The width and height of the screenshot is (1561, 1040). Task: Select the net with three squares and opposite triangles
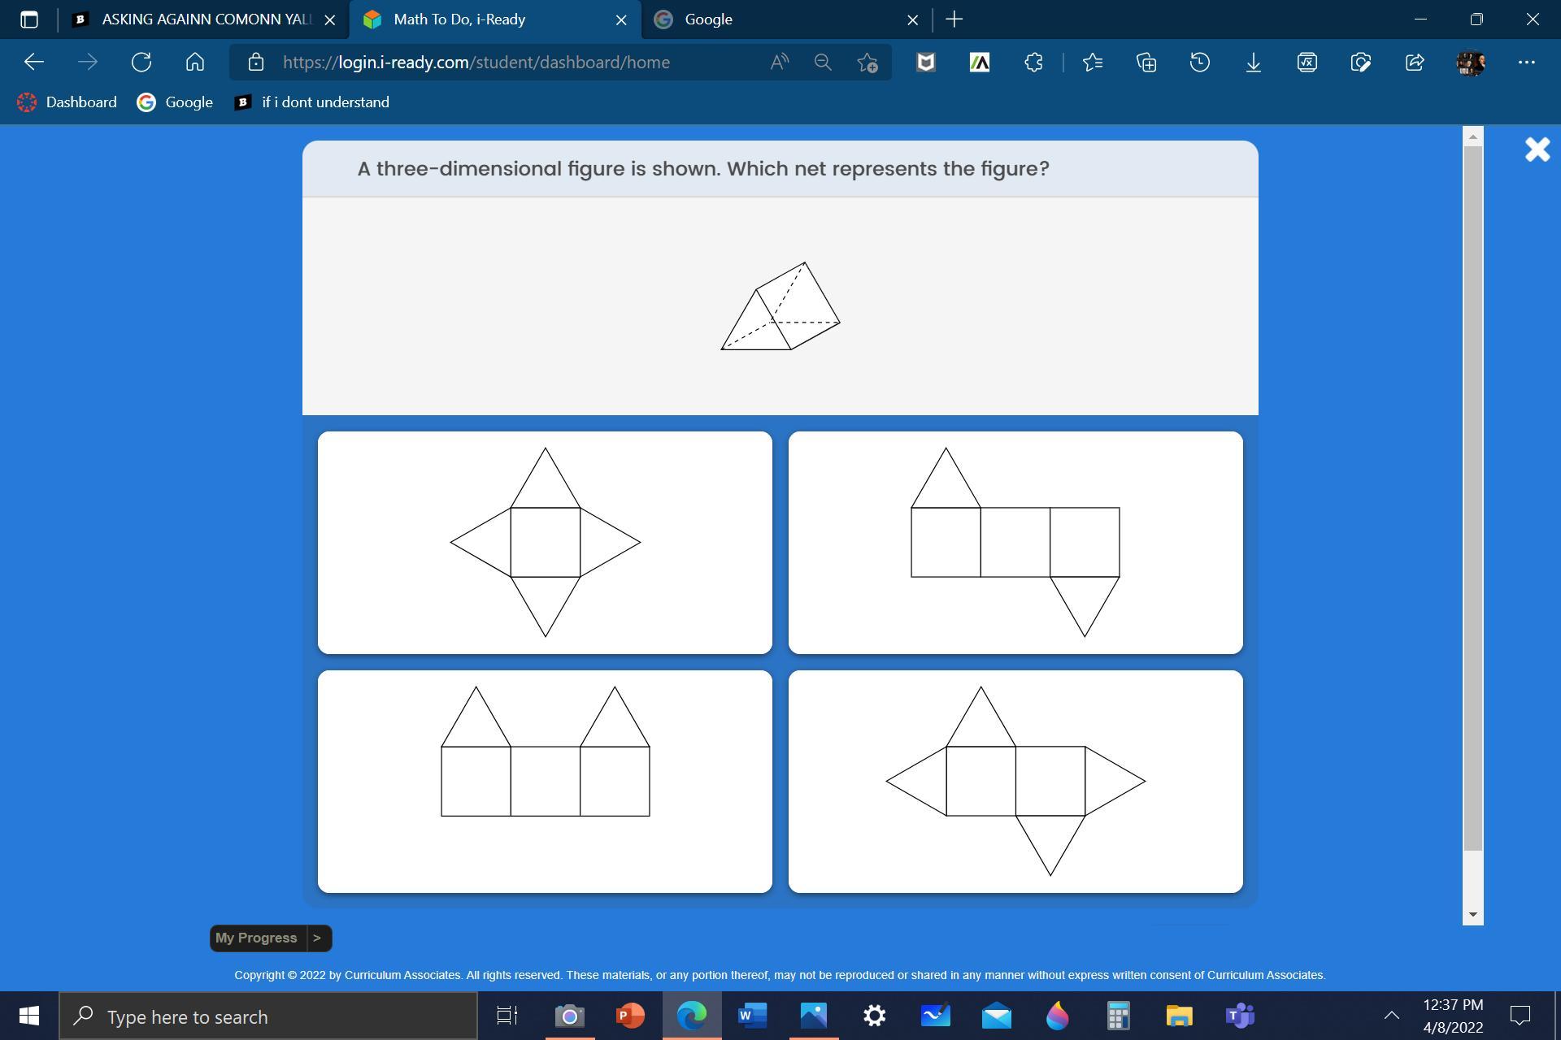(1015, 543)
